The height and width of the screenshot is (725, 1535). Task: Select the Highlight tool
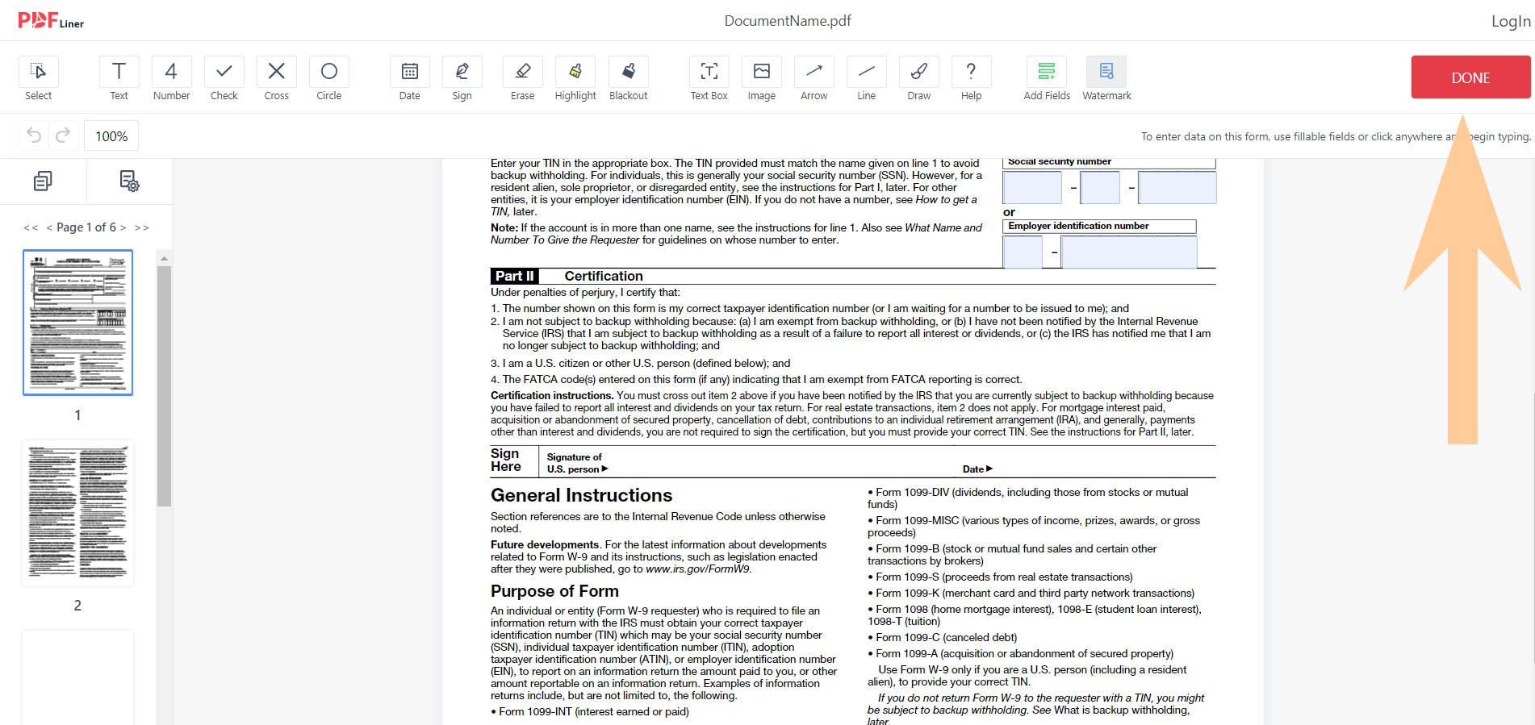click(x=575, y=79)
